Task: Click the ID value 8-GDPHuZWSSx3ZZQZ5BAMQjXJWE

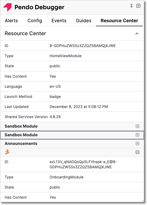Action: tap(83, 46)
